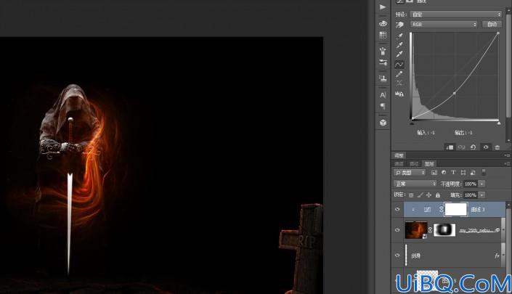The height and width of the screenshot is (294, 512).
Task: Open the Paragraph panel icon
Action: [x=383, y=106]
